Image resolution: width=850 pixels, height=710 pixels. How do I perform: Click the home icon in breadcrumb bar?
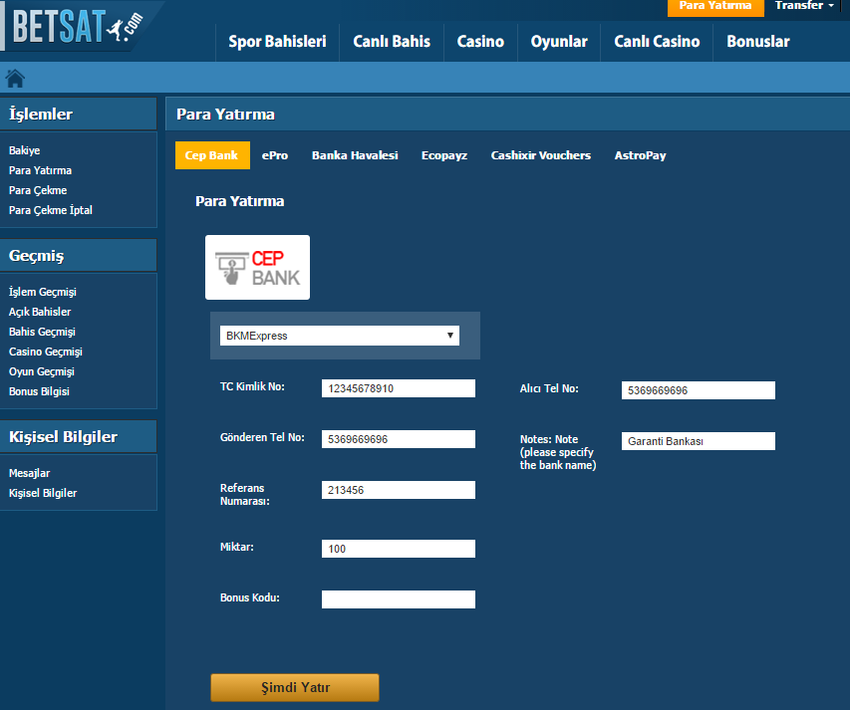click(x=15, y=79)
